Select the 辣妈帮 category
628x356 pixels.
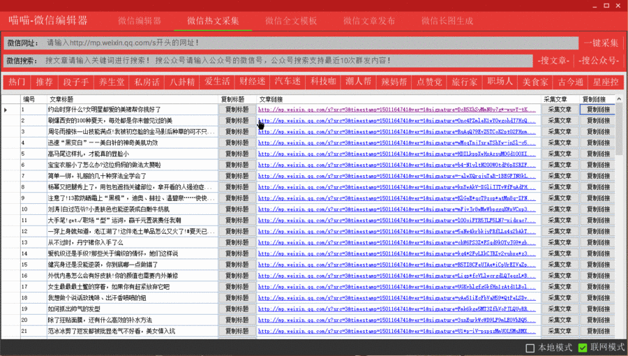(x=394, y=82)
